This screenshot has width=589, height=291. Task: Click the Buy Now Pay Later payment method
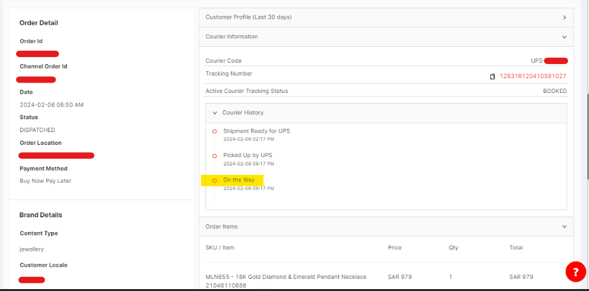point(46,181)
